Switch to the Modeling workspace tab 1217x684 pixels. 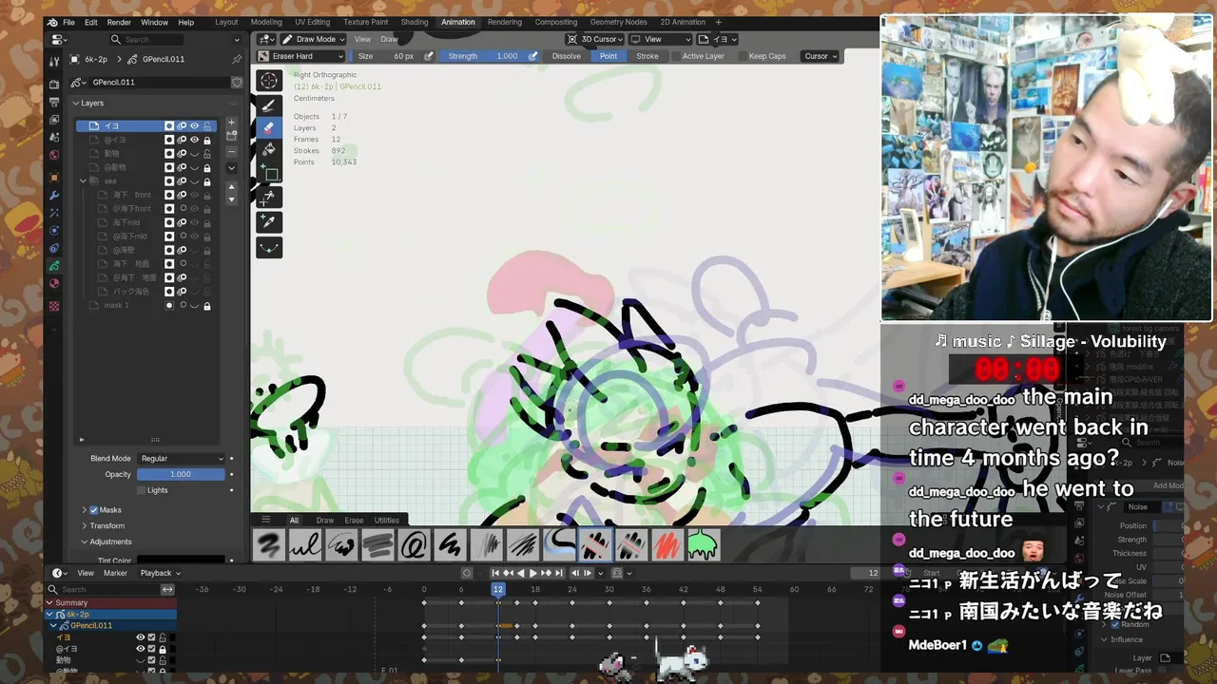point(266,22)
